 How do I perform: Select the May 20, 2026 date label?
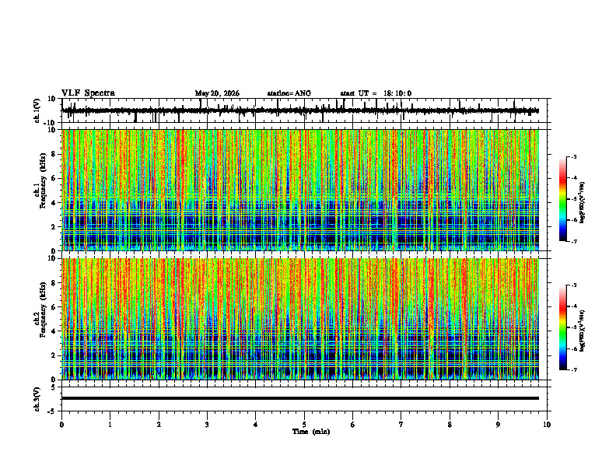tap(217, 93)
